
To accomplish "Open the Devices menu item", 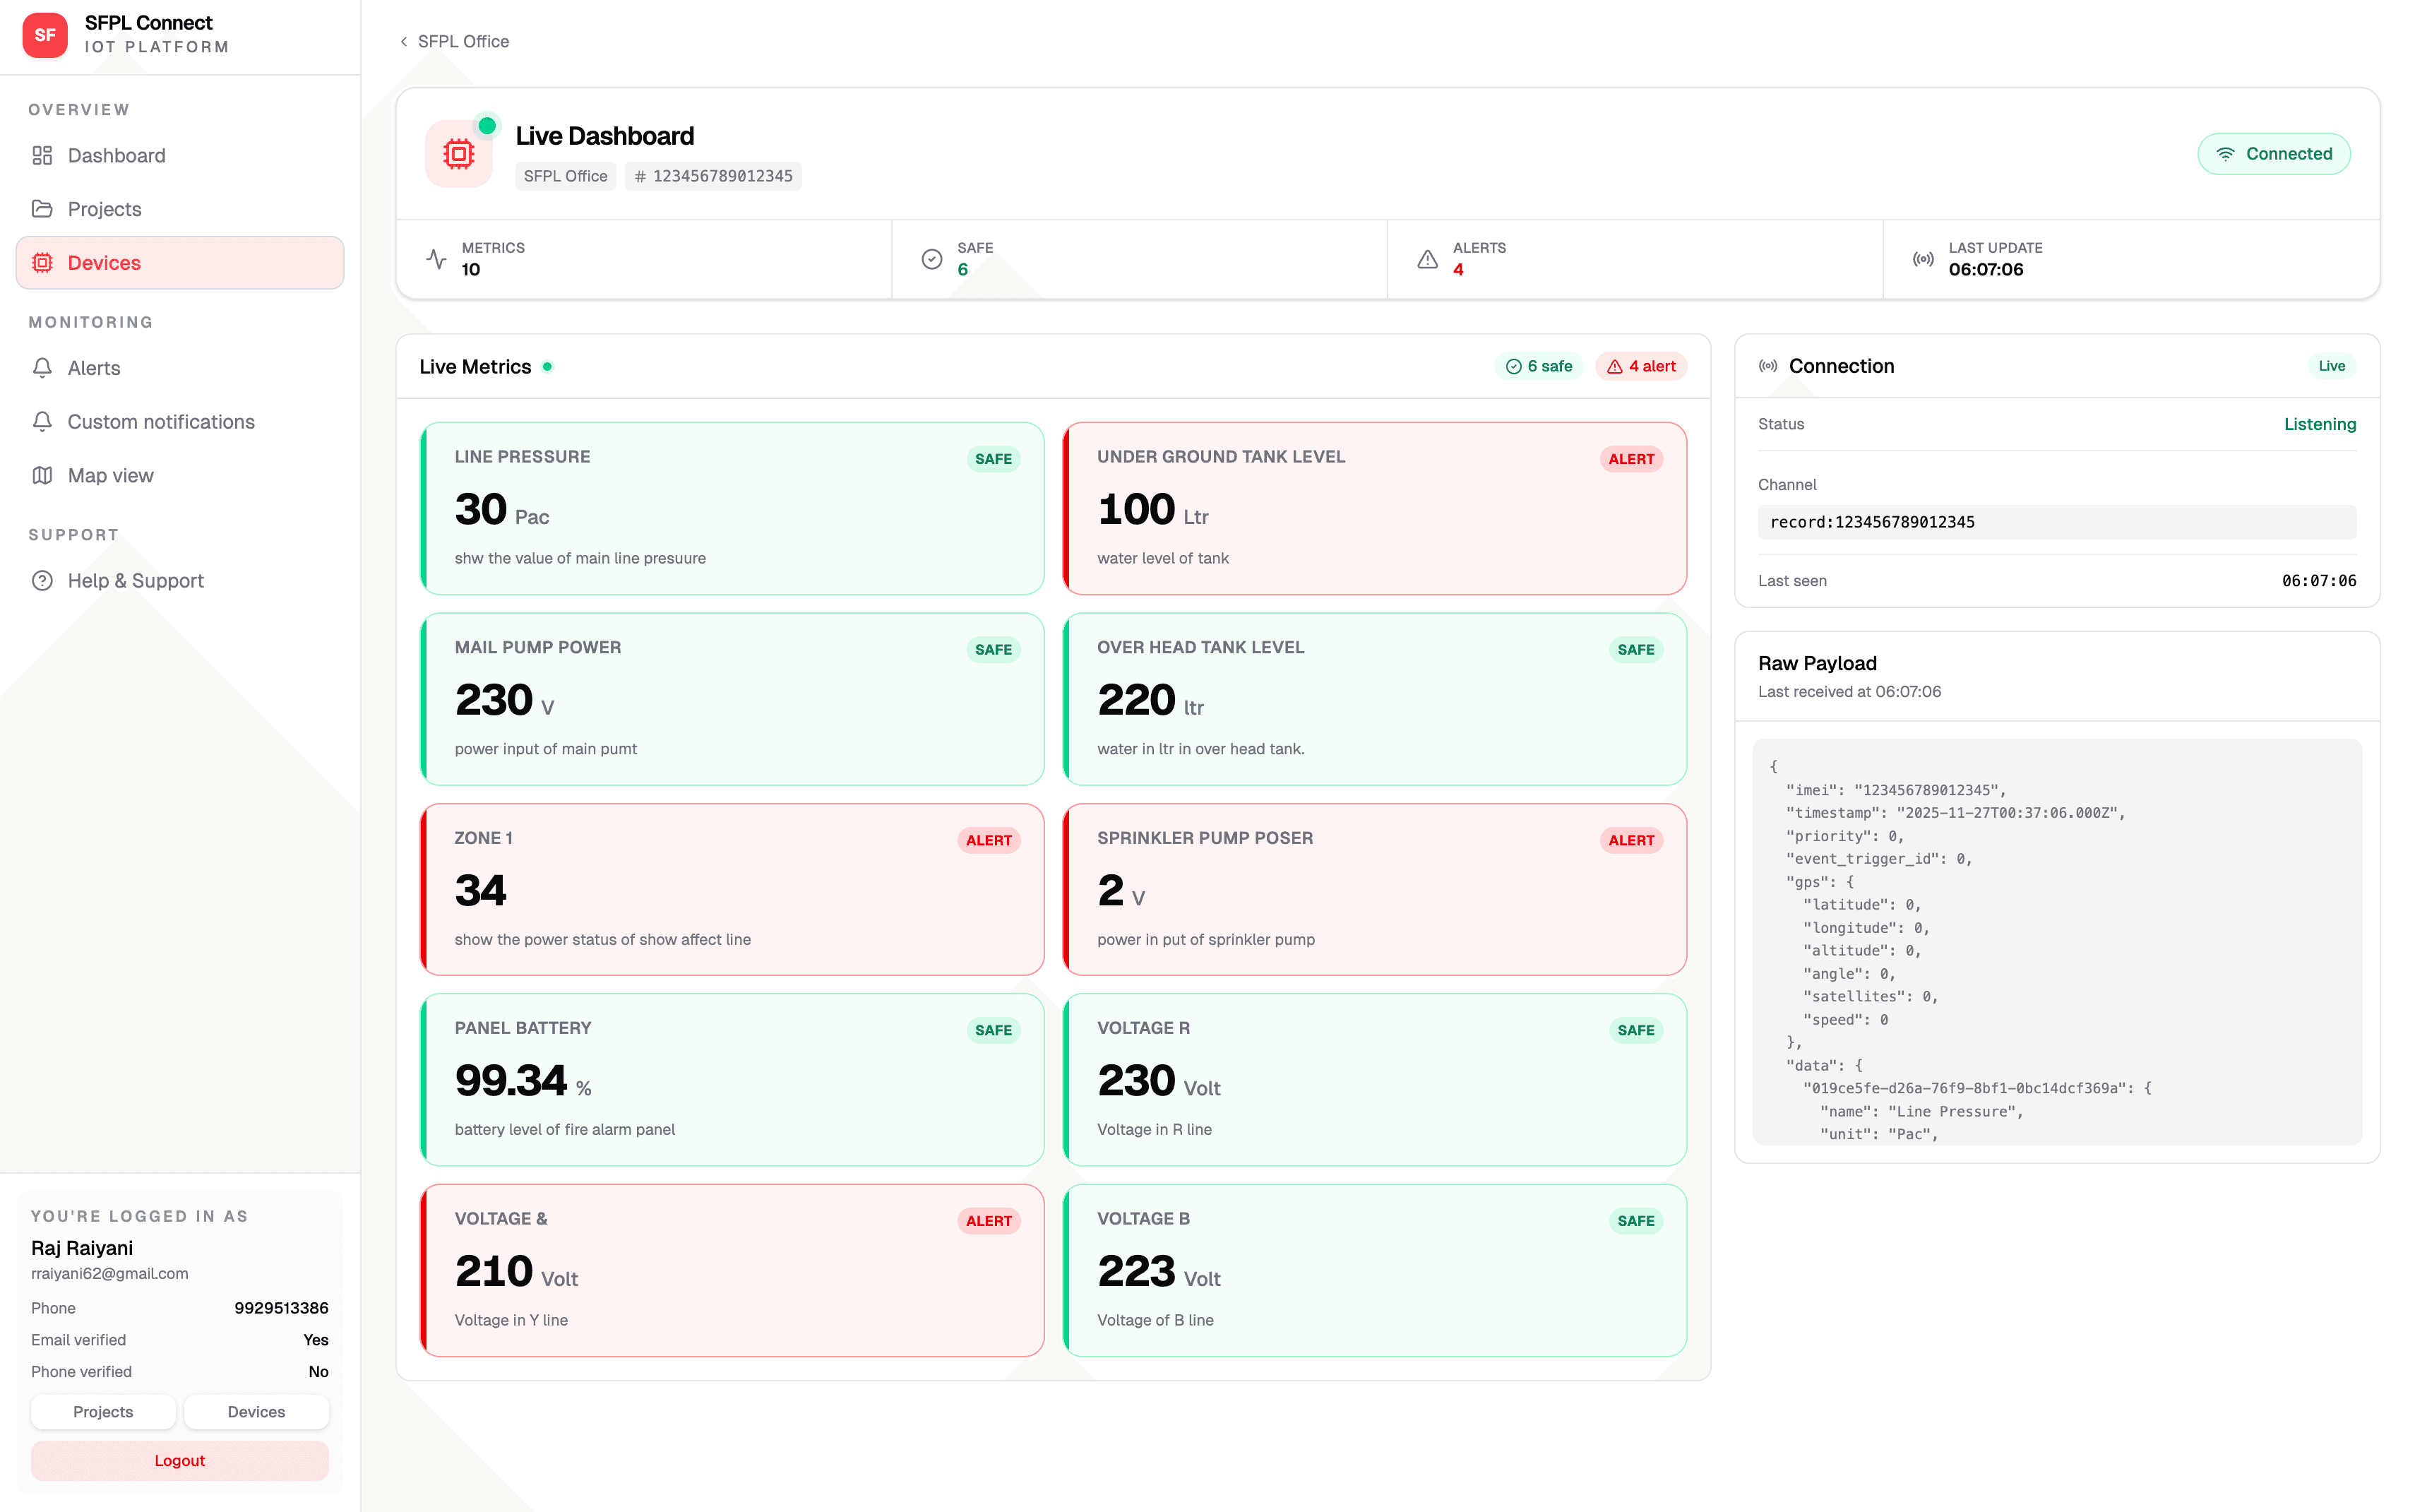I will 180,263.
